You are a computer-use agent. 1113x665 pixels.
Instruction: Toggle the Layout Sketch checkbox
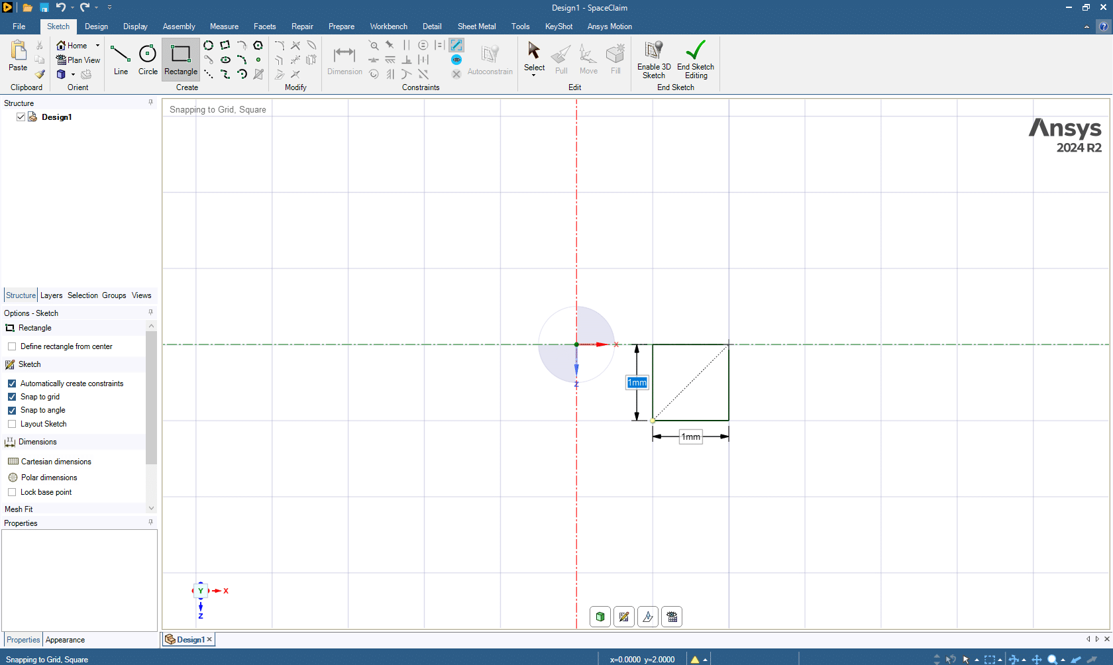point(12,424)
